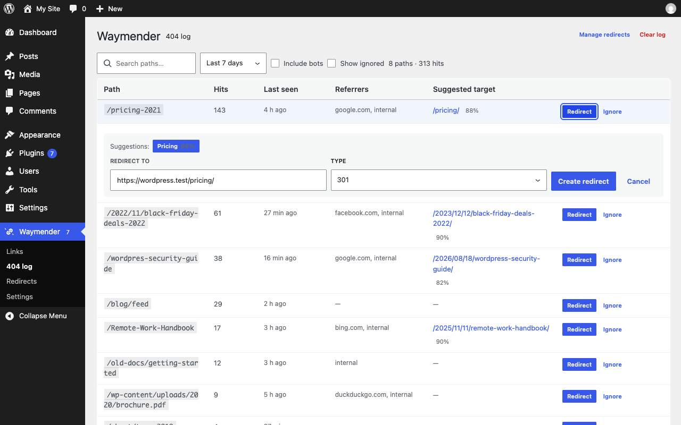Click Manage redirects link
The height and width of the screenshot is (425, 681).
604,35
